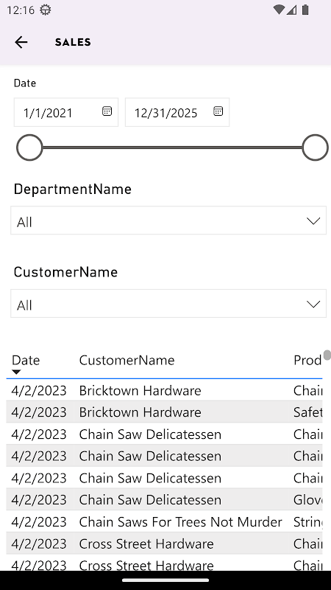The image size is (331, 590).
Task: Sort by the CustomerName column header
Action: 127,360
